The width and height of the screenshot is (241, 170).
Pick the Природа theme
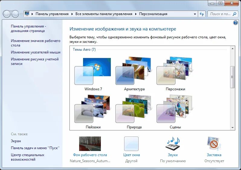(133, 109)
